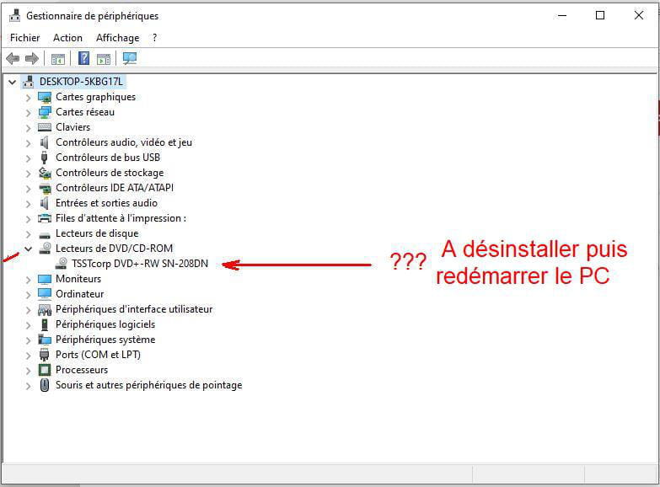
Task: Click the Cartes graphiques icon
Action: 44,97
